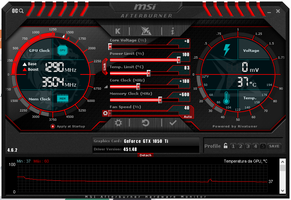Image resolution: width=291 pixels, height=200 pixels.
Task: Click the 37 °C temperature readout
Action: click(247, 82)
